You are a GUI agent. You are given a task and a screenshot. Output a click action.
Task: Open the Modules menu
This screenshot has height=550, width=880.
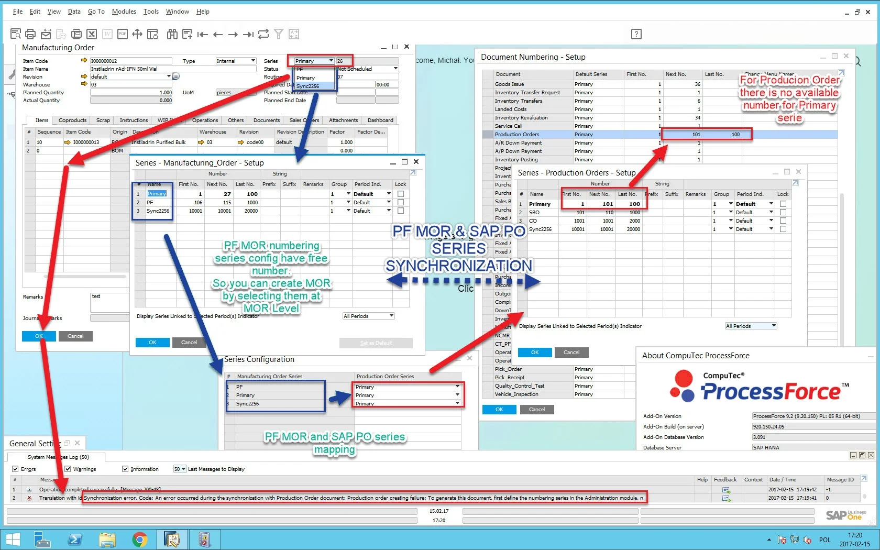click(124, 11)
